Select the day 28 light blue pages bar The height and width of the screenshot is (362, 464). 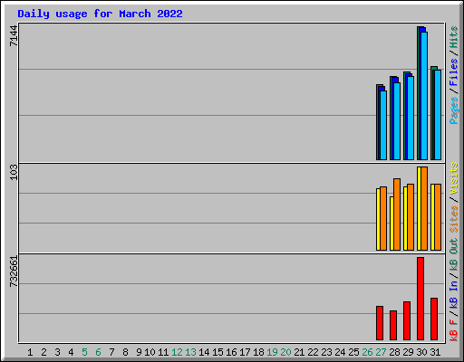397,121
